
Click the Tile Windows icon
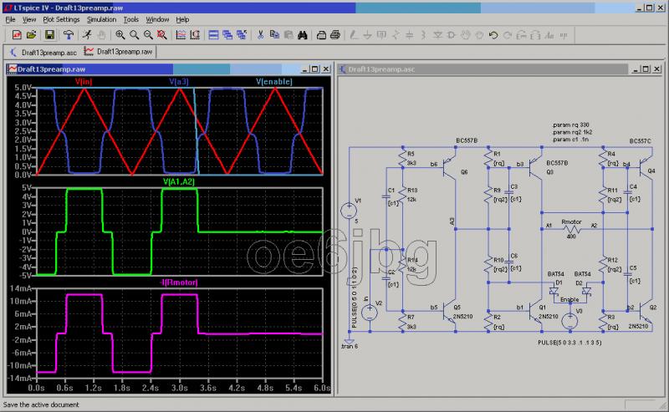(213, 35)
